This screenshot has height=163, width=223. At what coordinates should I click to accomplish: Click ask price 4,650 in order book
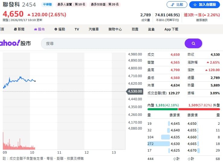click(x=192, y=124)
